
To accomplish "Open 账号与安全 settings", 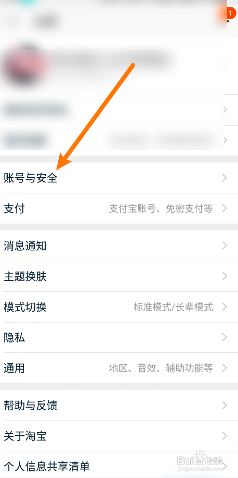I will pyautogui.click(x=119, y=178).
